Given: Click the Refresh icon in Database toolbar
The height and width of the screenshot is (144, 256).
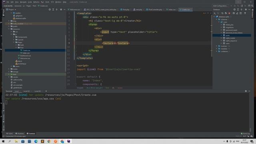Looking at the screenshot, I should click(222, 13).
